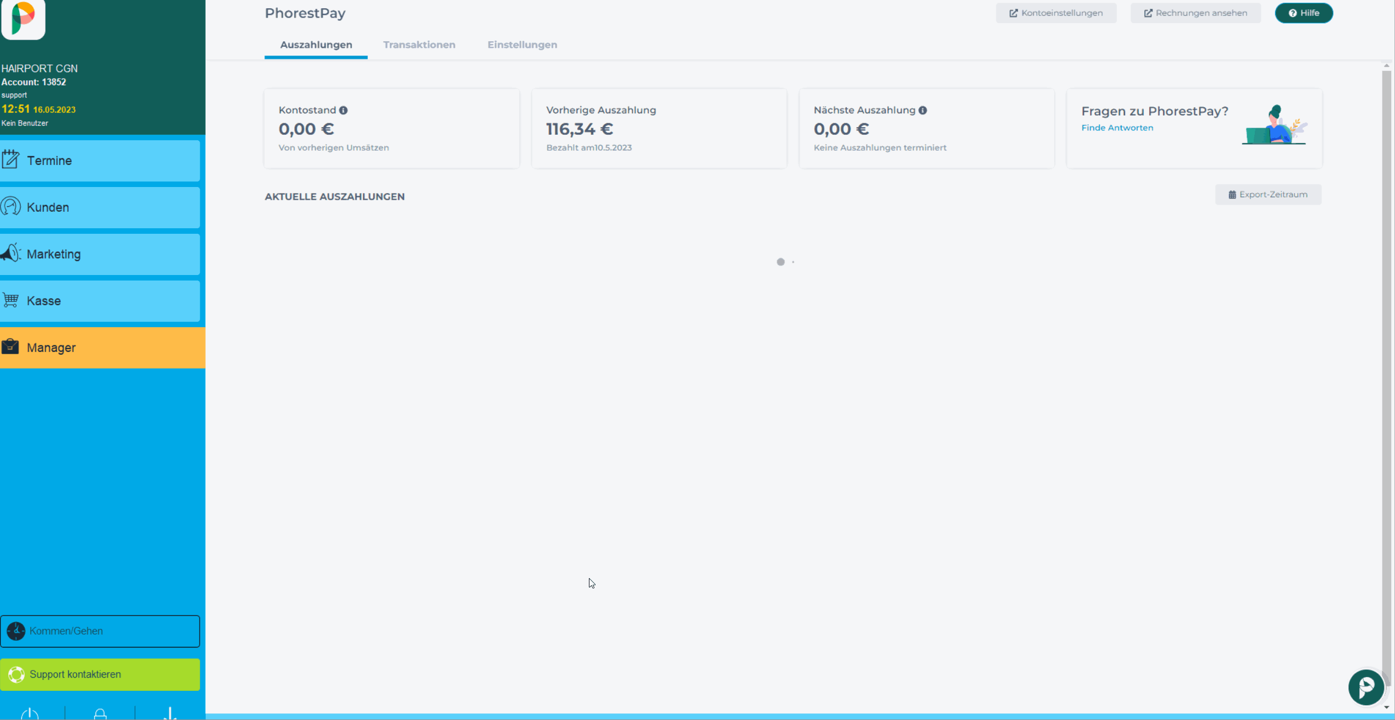
Task: Open the Marketing section
Action: pyautogui.click(x=100, y=254)
